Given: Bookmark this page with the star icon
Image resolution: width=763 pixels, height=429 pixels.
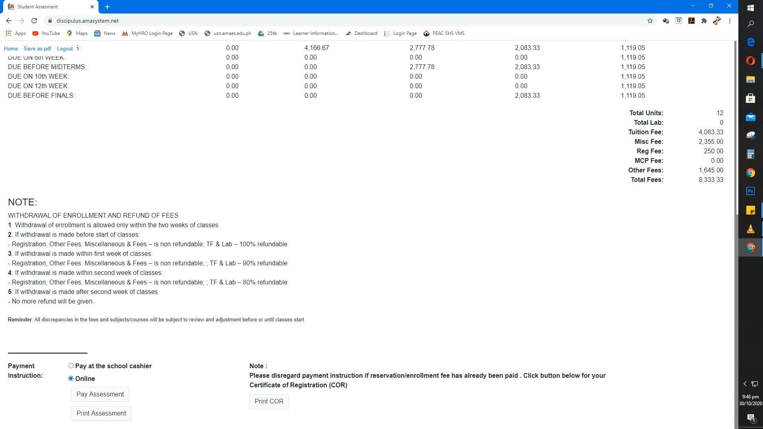Looking at the screenshot, I should [x=650, y=21].
